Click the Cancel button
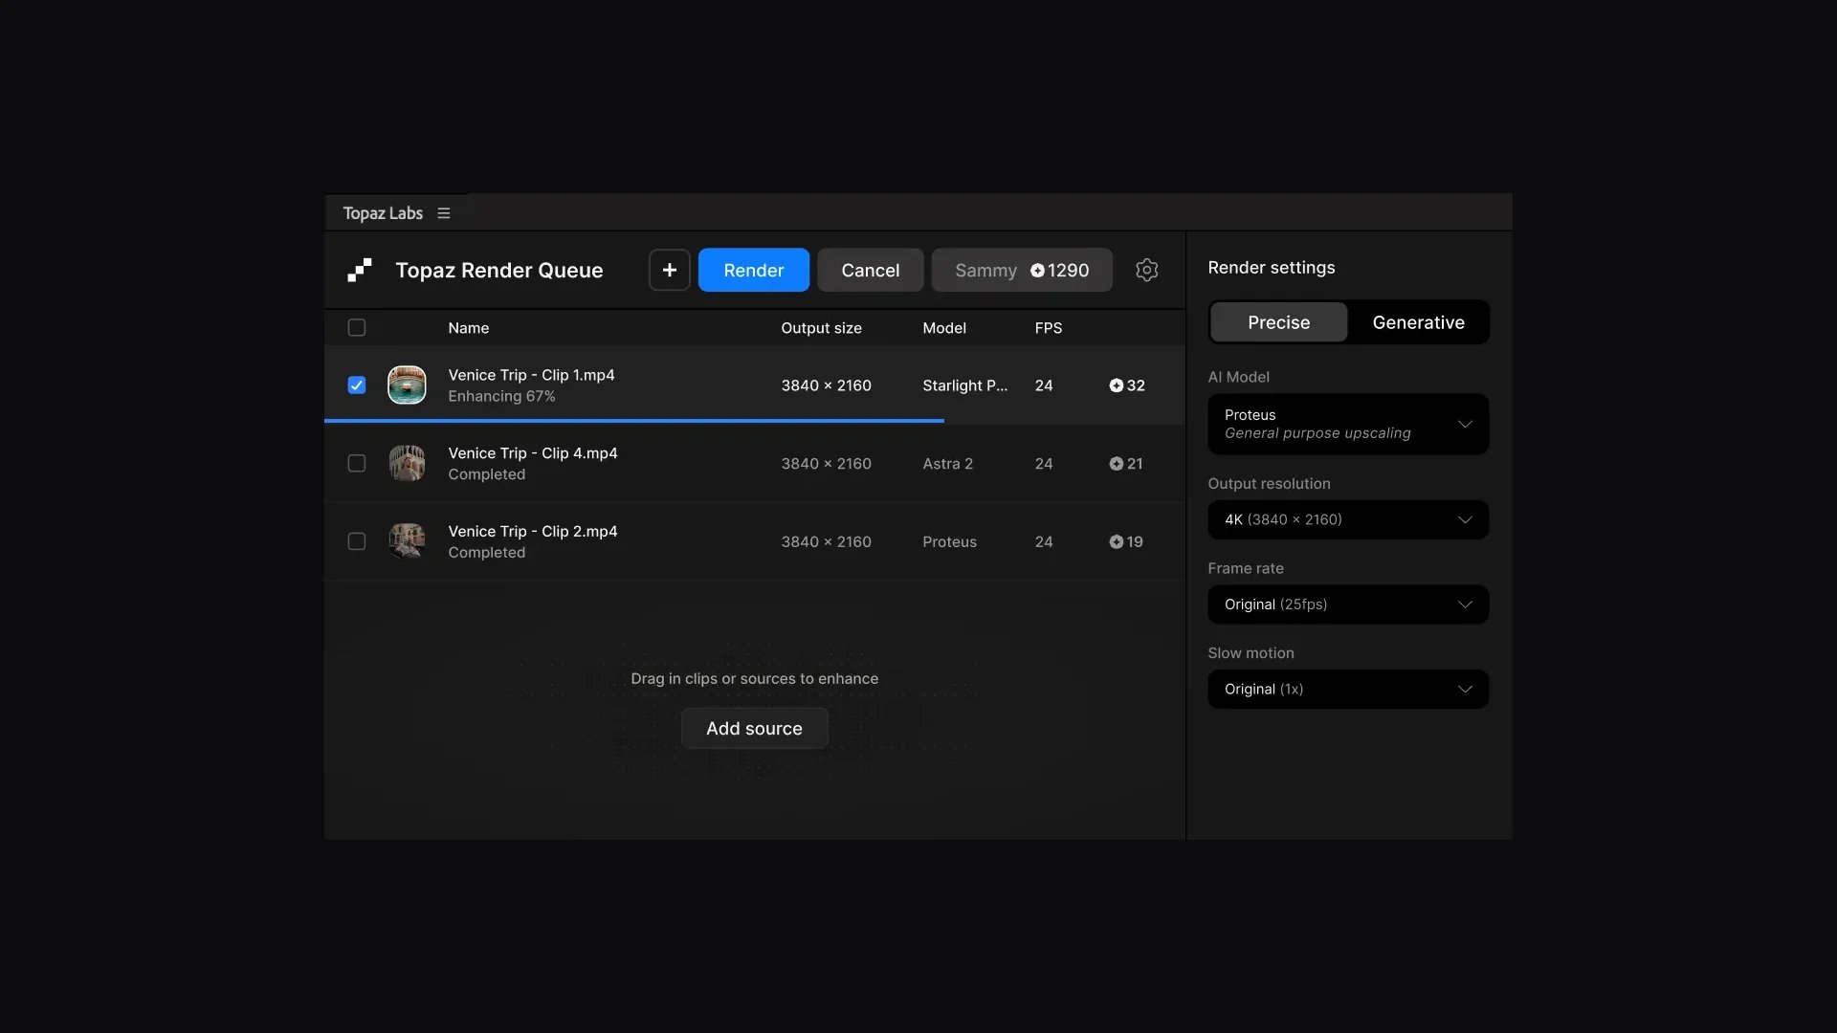The image size is (1837, 1033). coord(870,271)
